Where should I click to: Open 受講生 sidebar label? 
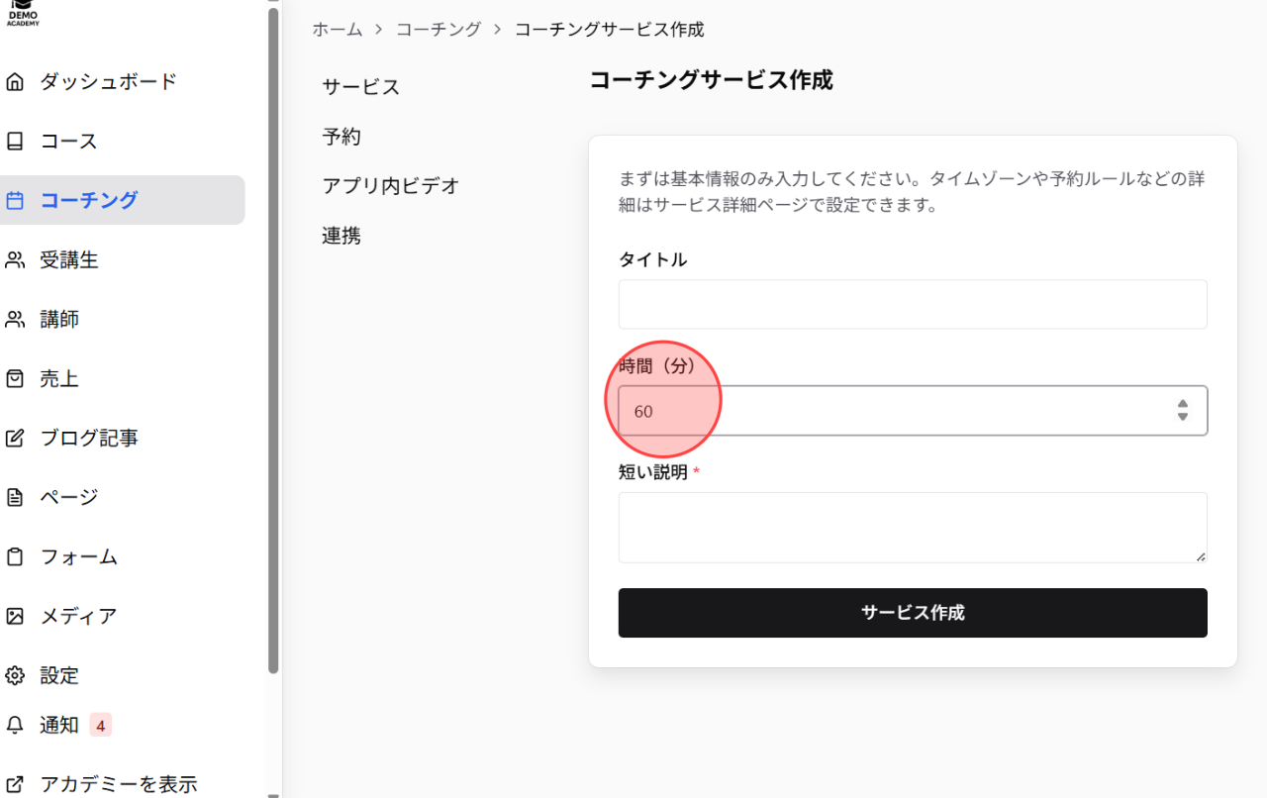pos(69,259)
